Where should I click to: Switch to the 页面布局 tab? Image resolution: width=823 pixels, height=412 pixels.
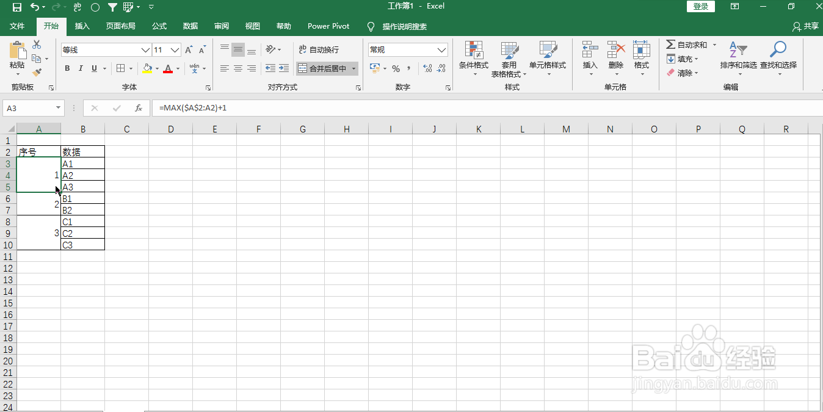(120, 26)
